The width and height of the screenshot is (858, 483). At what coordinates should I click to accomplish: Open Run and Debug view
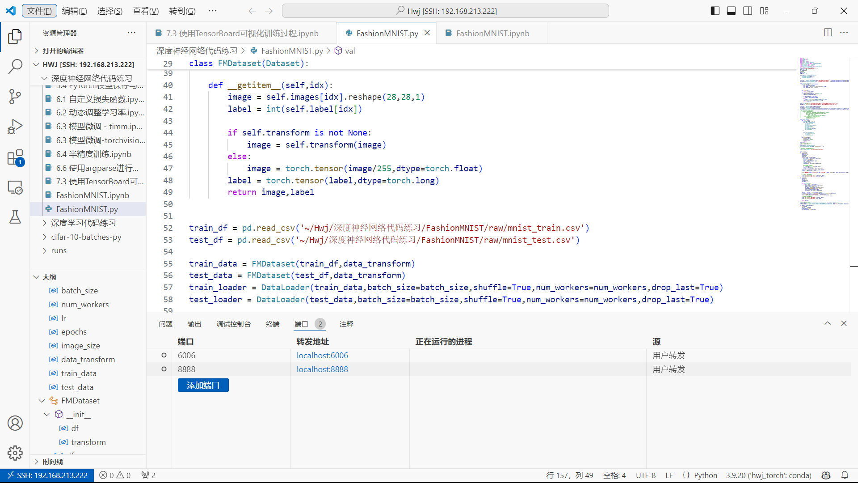click(x=15, y=127)
